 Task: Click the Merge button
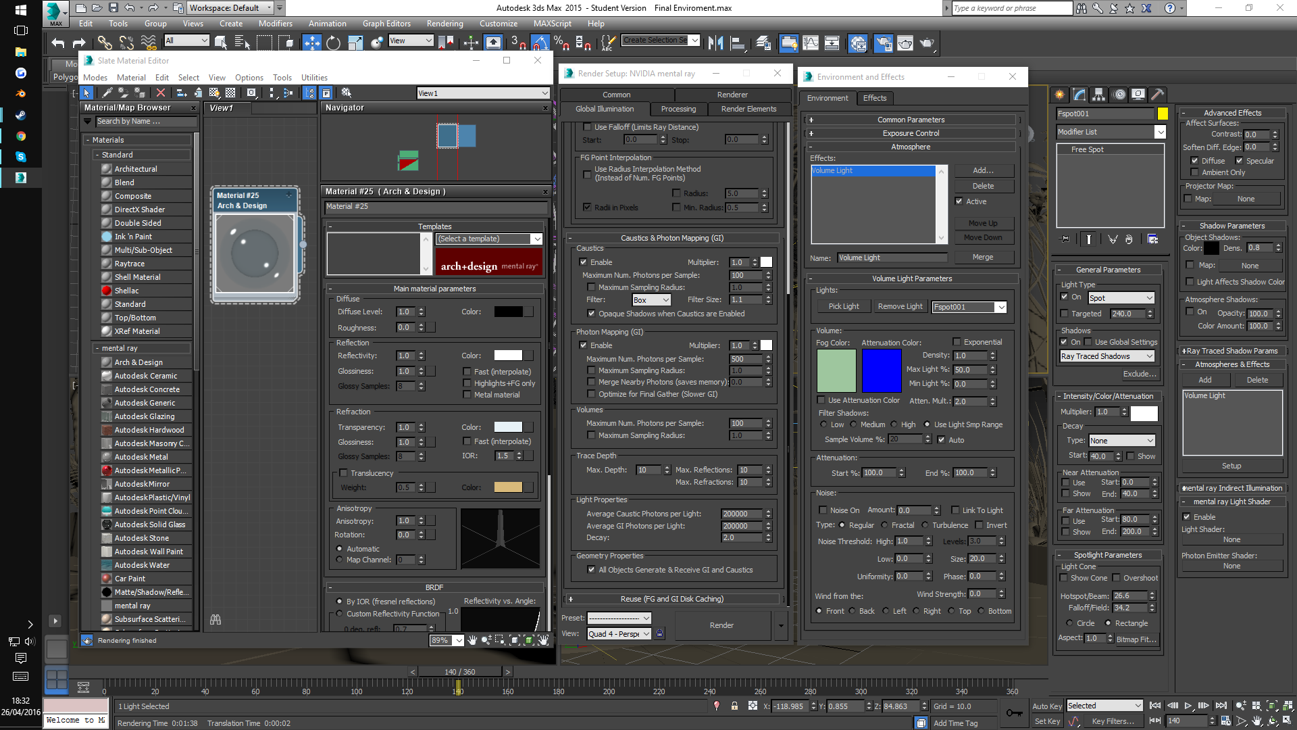click(x=983, y=257)
